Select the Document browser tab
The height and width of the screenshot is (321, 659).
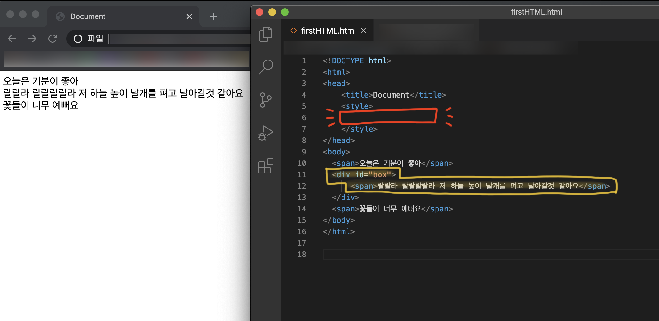[x=123, y=16]
